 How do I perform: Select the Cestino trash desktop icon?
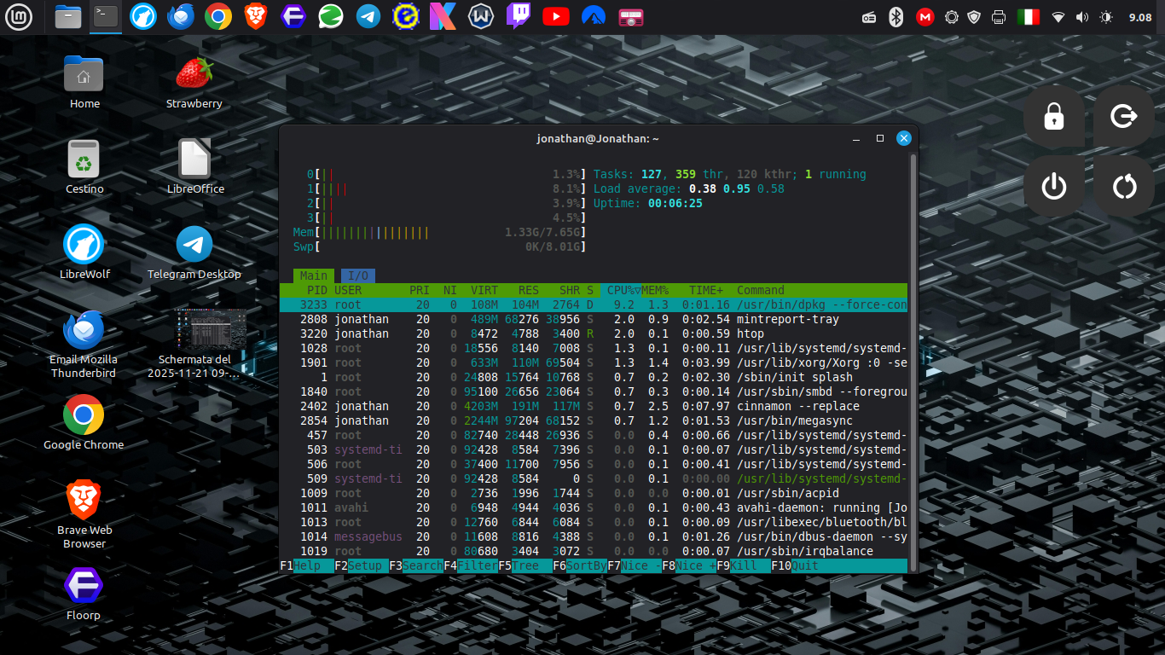pos(84,159)
